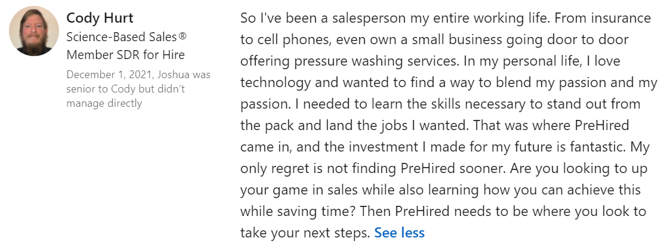Collapse the recommendation with See less
The image size is (665, 247).
tap(399, 233)
